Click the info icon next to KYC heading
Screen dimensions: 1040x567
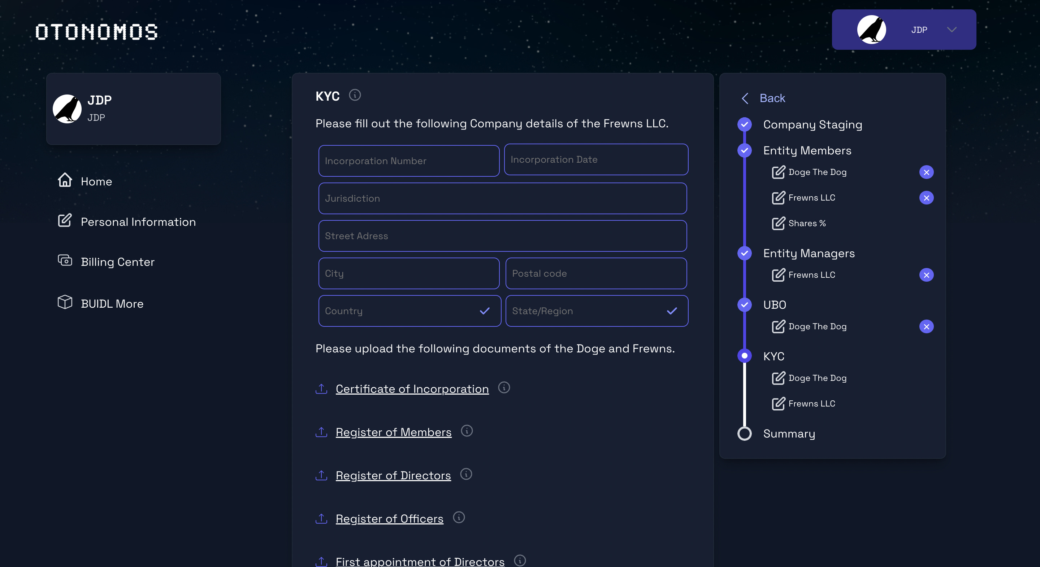pos(355,95)
